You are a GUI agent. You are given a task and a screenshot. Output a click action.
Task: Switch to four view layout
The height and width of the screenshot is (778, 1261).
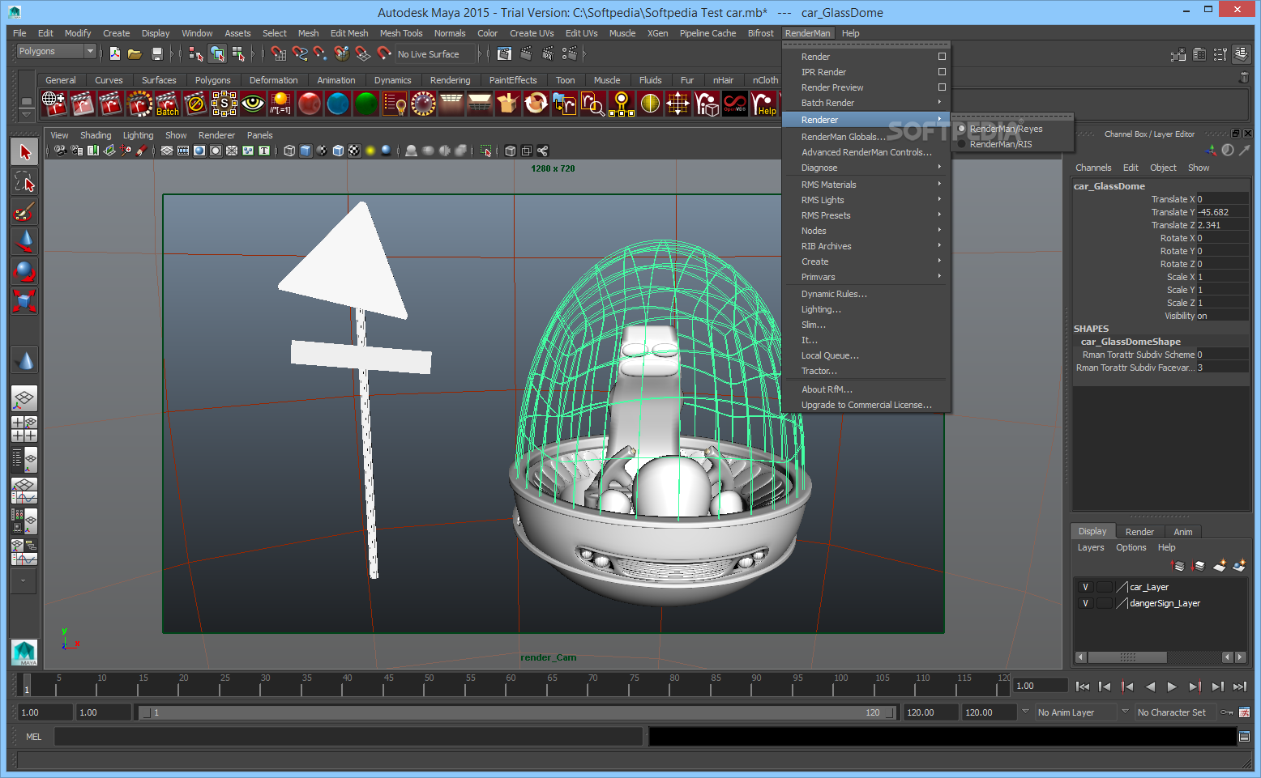(24, 429)
